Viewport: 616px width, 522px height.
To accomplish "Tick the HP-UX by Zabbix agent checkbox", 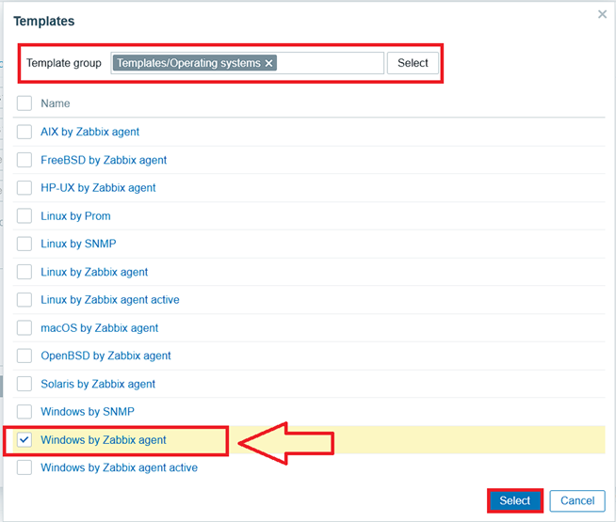I will point(24,188).
